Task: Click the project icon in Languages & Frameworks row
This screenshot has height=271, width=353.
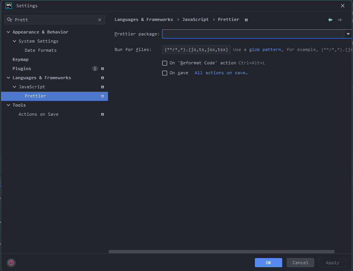Action: (102, 78)
